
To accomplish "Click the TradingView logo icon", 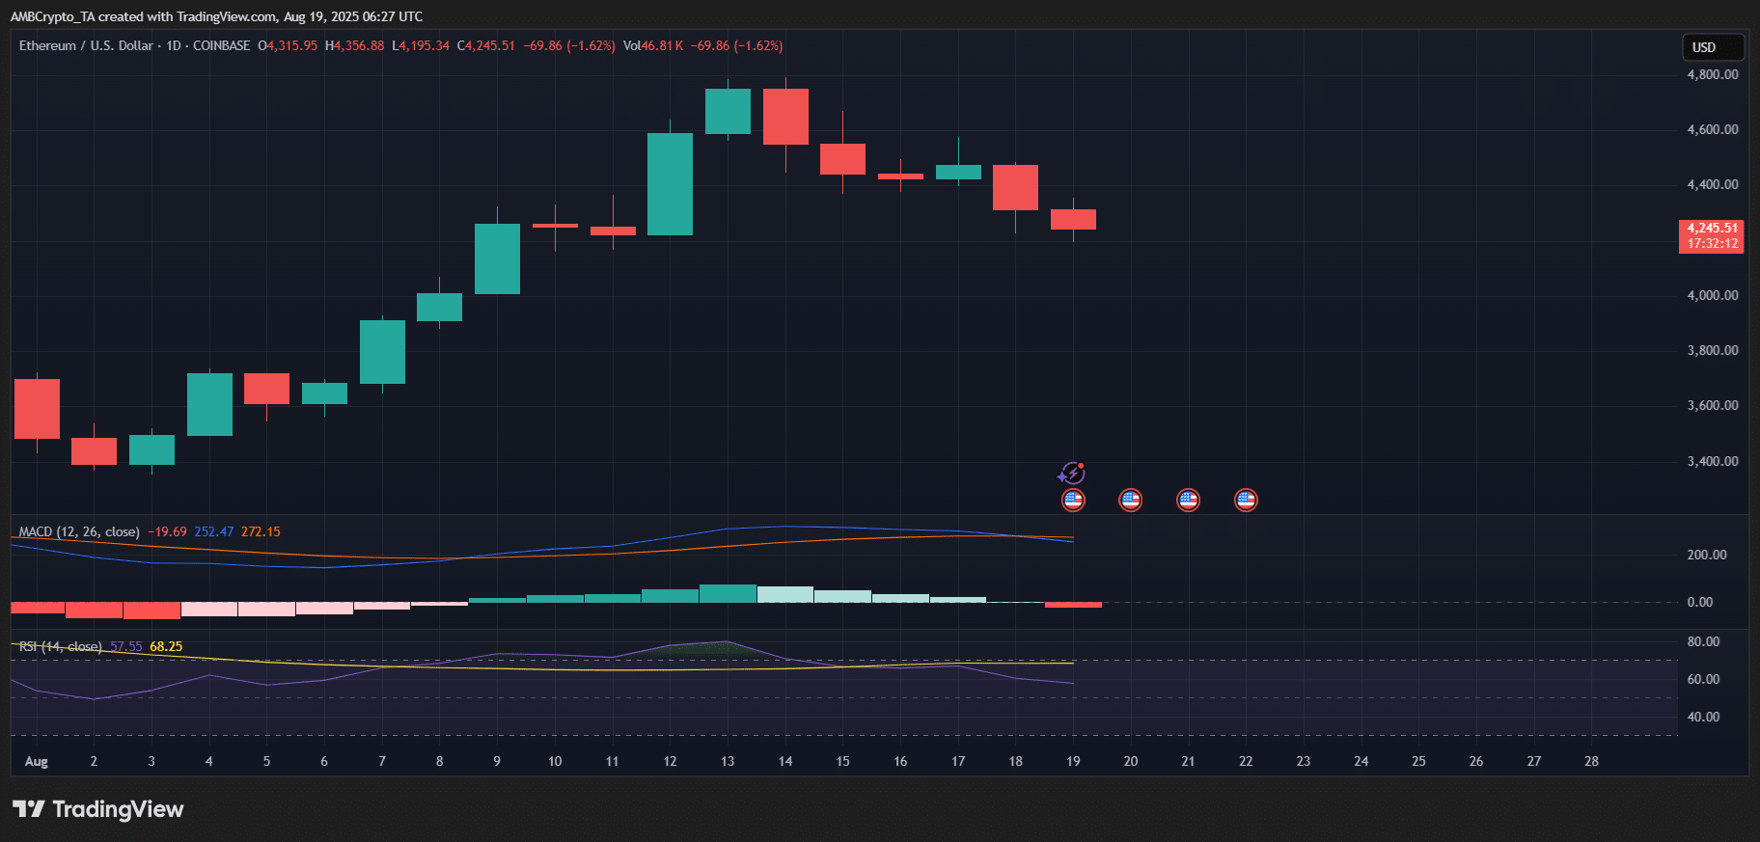I will click(29, 809).
